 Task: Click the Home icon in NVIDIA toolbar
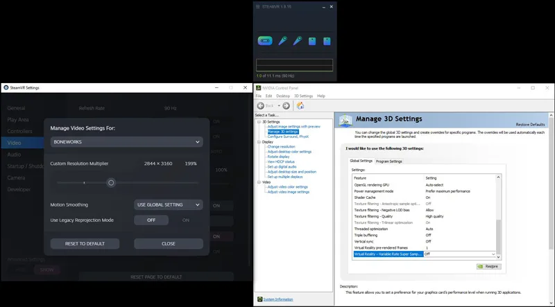tap(300, 105)
